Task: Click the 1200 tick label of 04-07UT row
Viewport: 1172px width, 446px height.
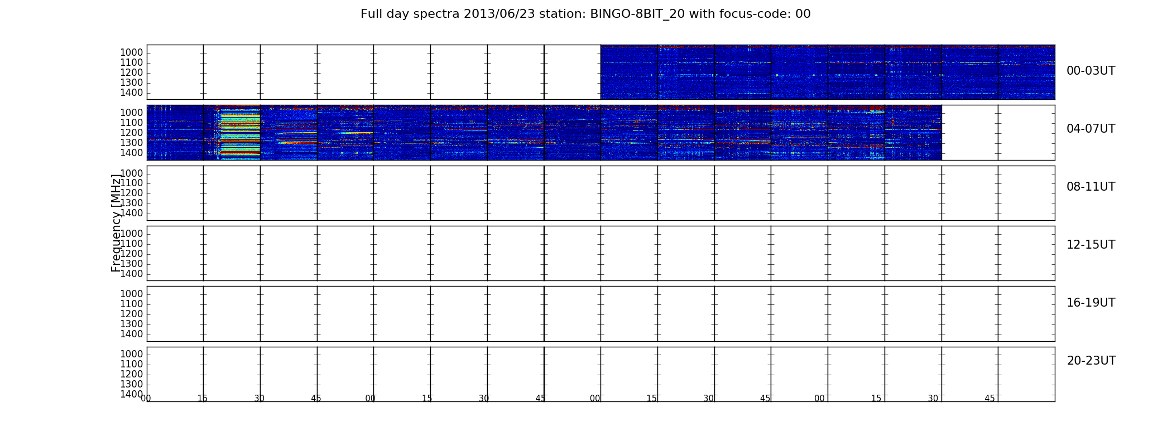Action: [131, 133]
